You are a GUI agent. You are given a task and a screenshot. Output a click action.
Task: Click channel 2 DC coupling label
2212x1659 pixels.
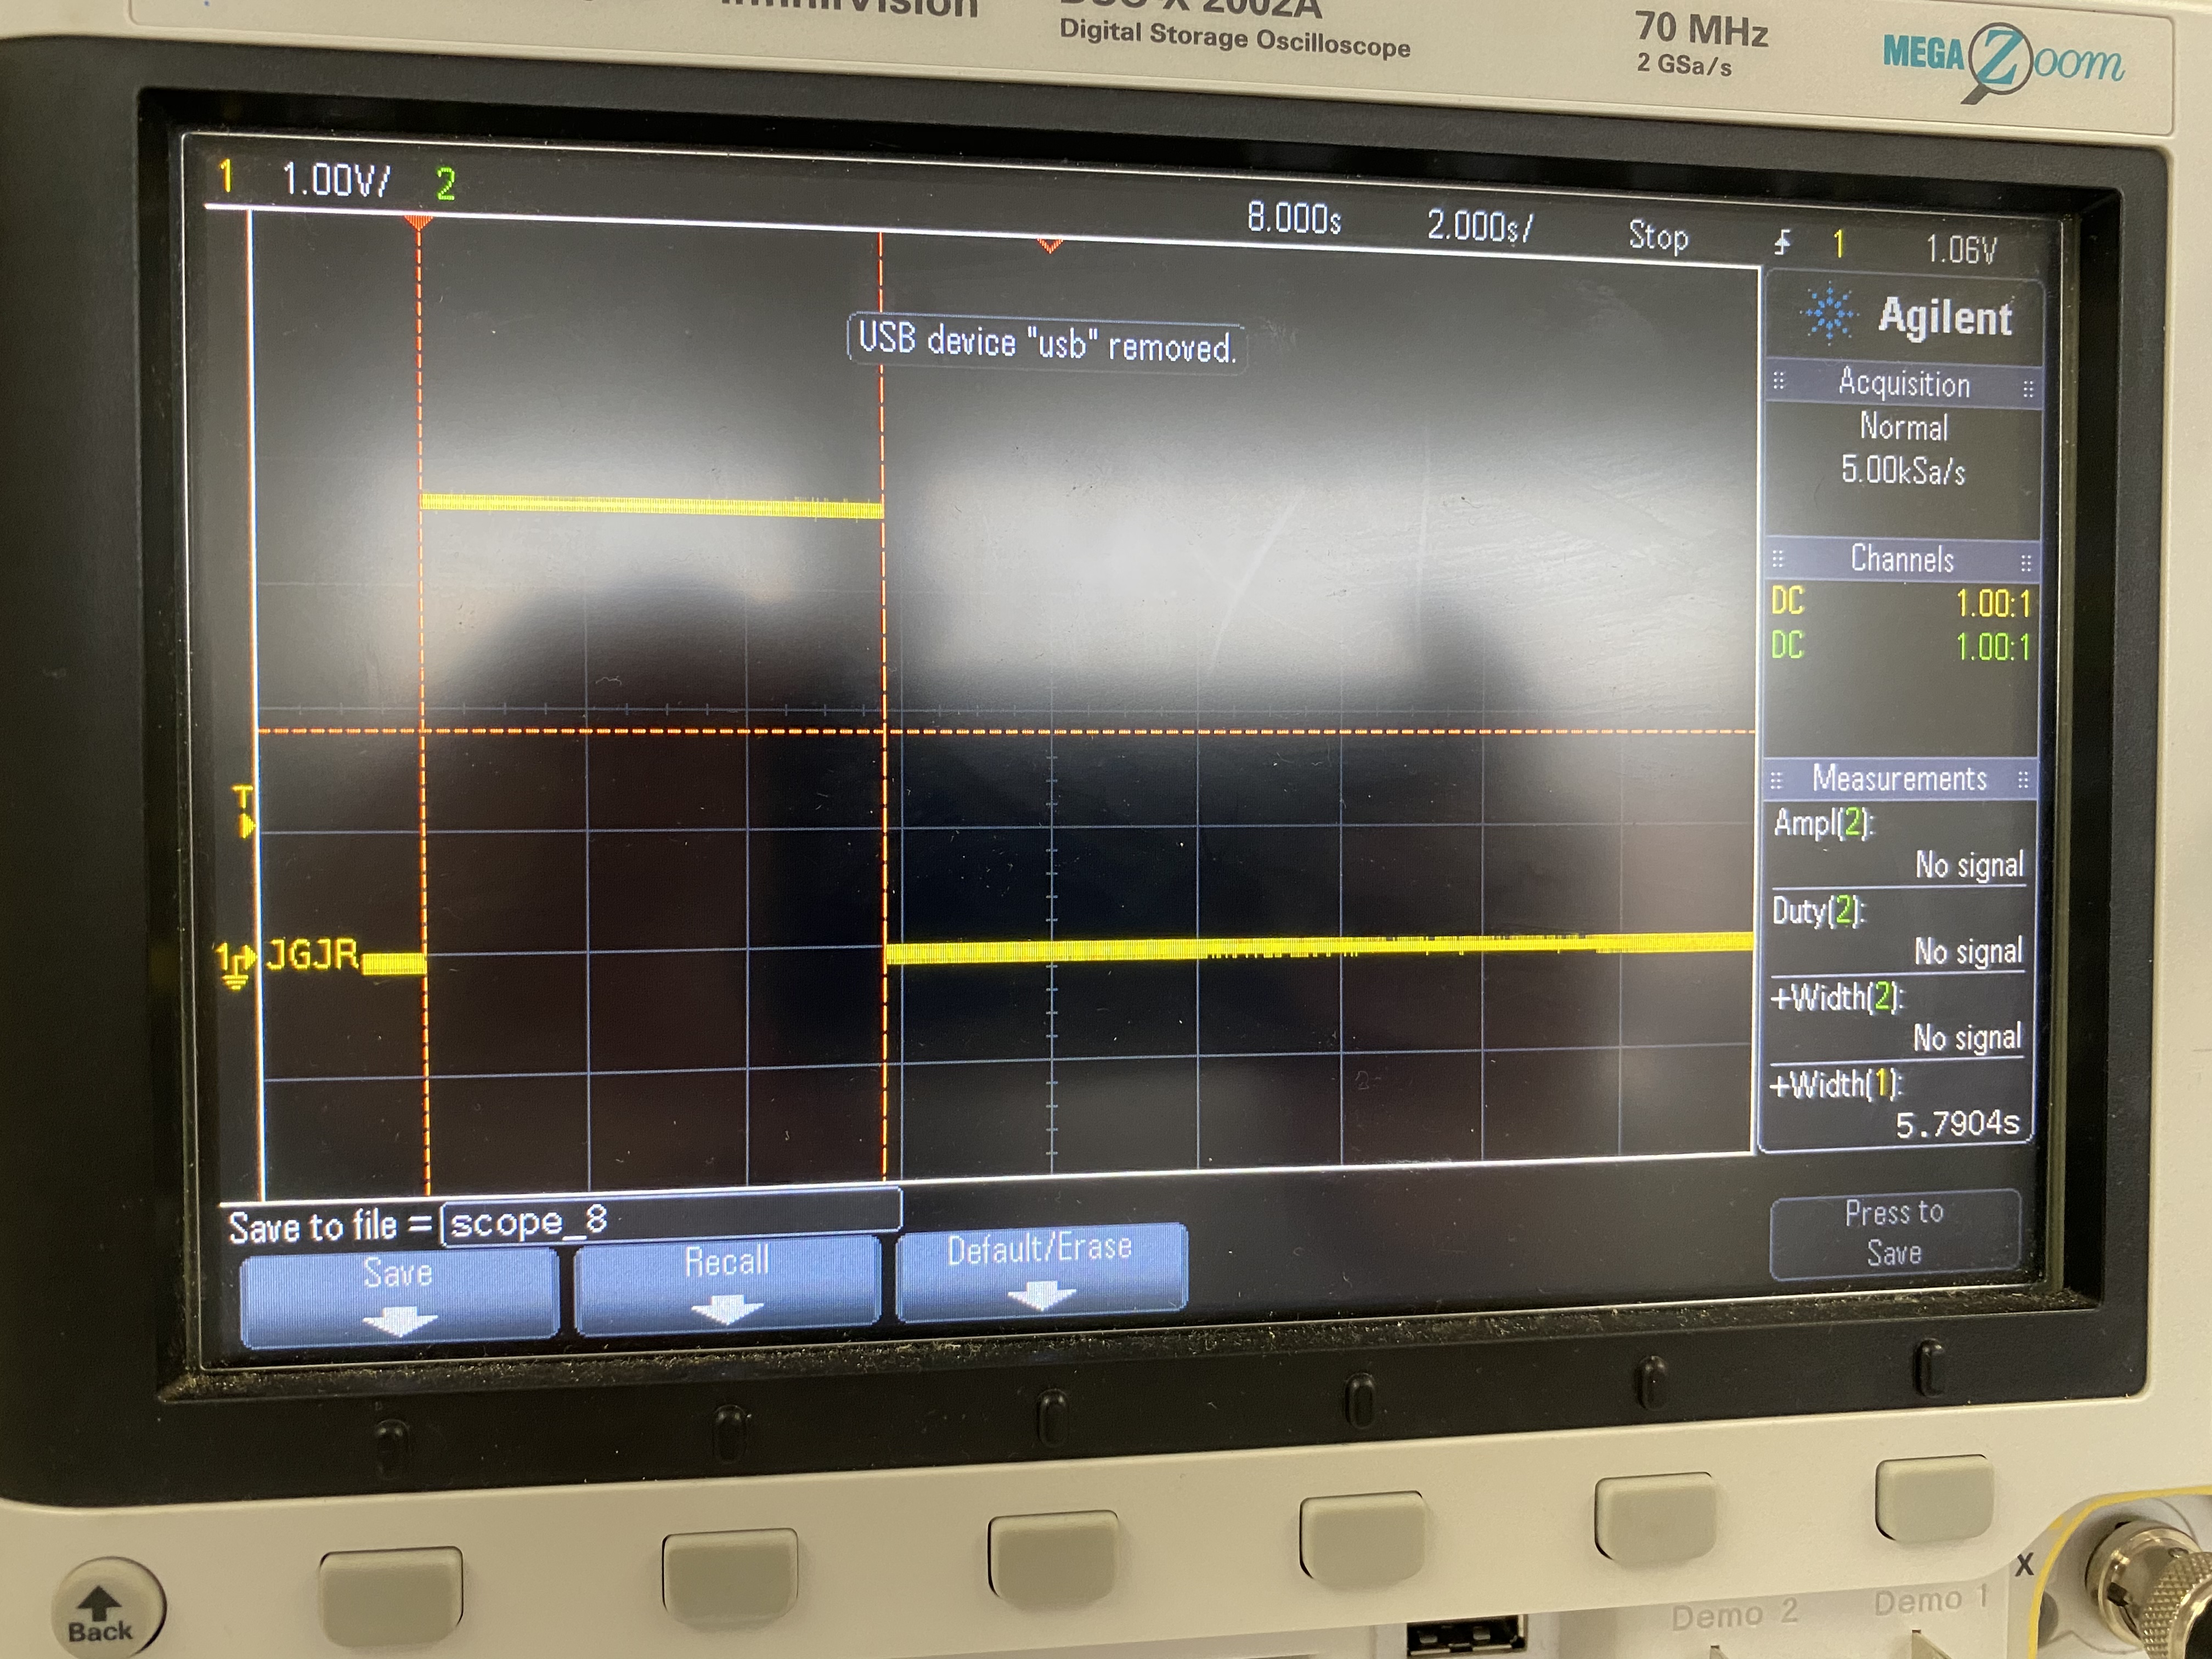1786,645
